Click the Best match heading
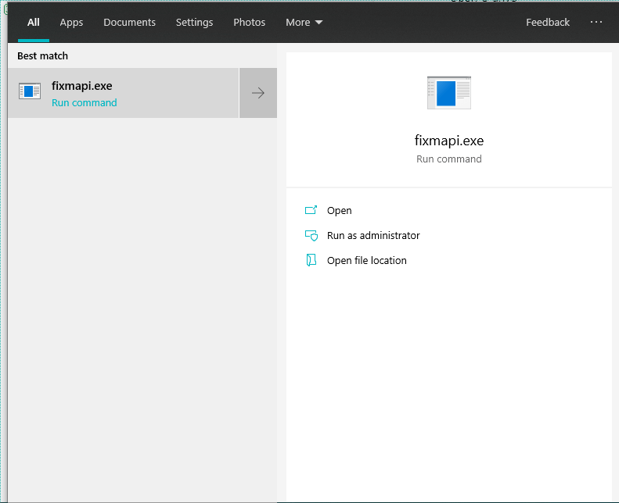Image resolution: width=619 pixels, height=503 pixels. (42, 56)
